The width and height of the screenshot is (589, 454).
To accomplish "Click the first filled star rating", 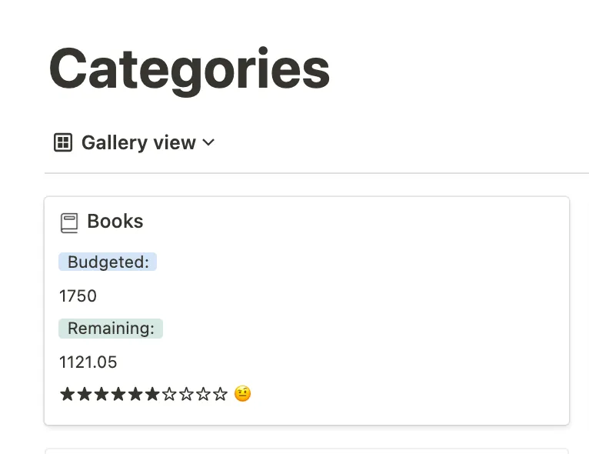I will [x=67, y=394].
